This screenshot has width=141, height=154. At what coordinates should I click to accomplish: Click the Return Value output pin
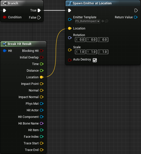(x=136, y=17)
